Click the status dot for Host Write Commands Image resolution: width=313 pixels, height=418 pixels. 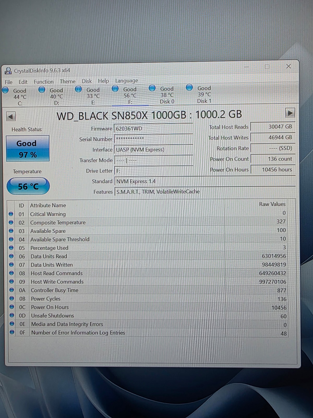tap(11, 281)
